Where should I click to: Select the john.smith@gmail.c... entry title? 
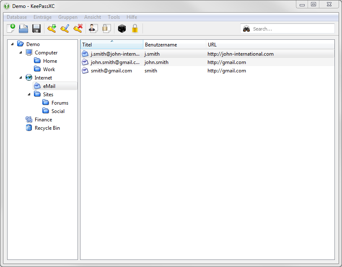[115, 62]
